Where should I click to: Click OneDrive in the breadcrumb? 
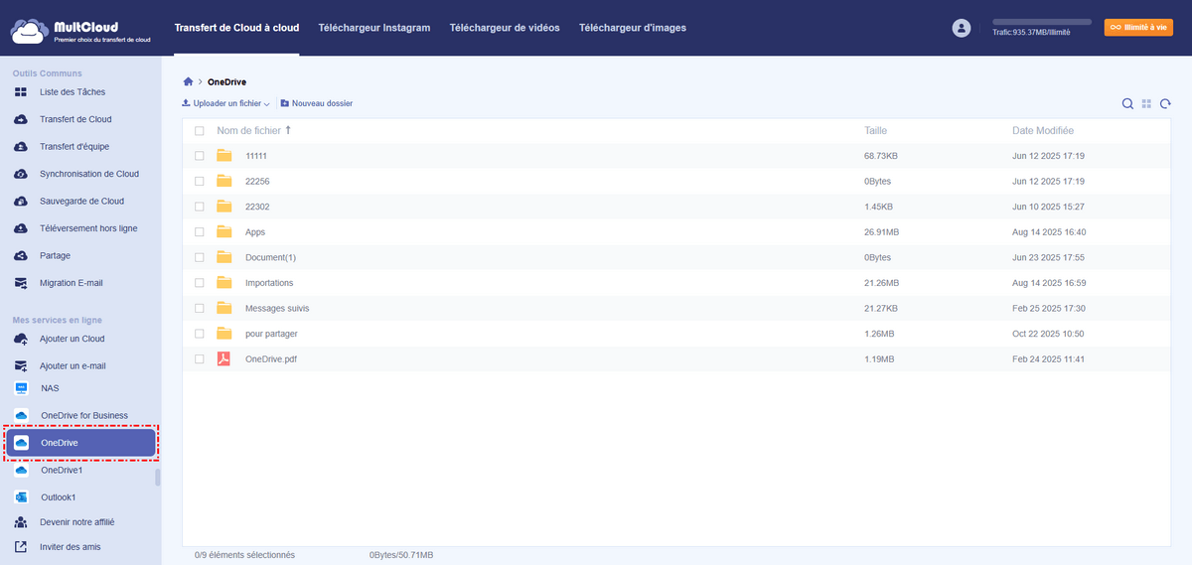click(x=226, y=81)
